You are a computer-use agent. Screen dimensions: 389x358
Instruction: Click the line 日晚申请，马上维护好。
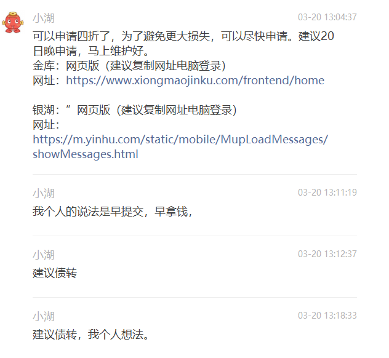click(91, 51)
